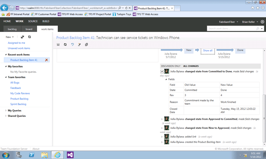Click the browser back arrow button
Viewport: 266px width, 159px height.
[5, 8]
